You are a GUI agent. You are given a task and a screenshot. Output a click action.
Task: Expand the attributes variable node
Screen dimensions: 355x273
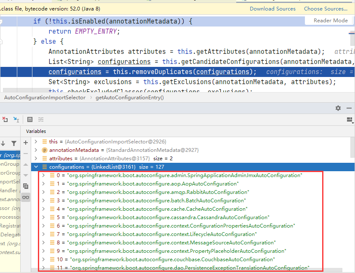coord(36,159)
